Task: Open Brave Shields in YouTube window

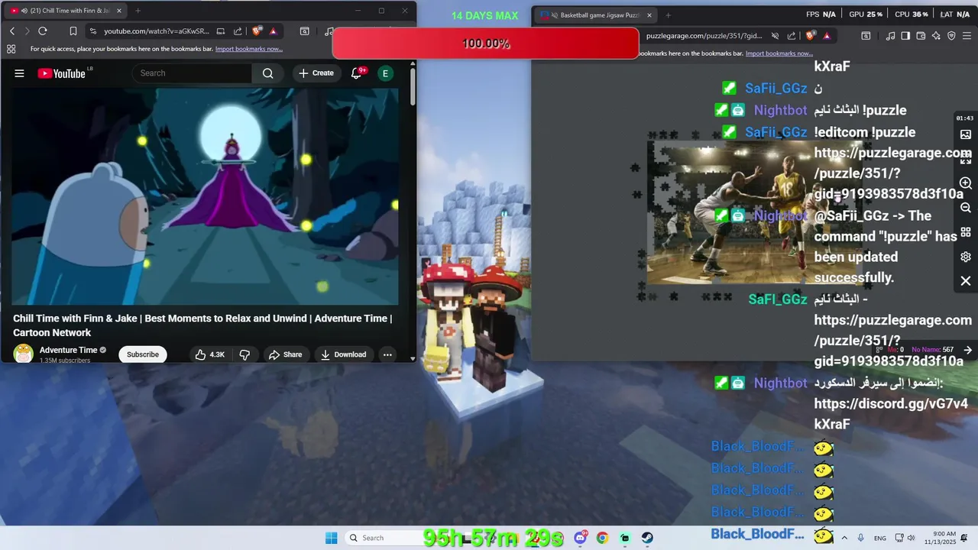Action: tap(257, 31)
